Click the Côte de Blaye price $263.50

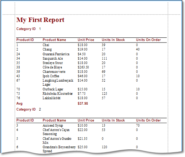pos(83,67)
